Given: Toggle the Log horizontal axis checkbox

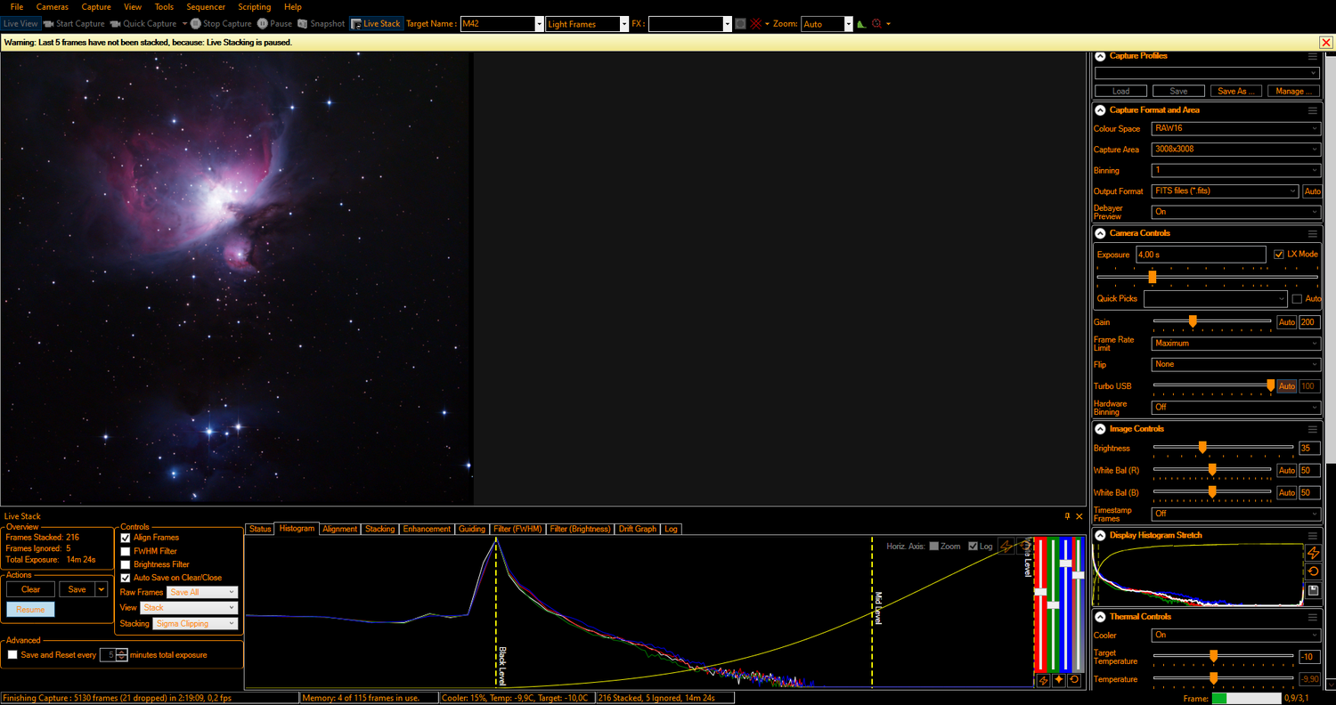Looking at the screenshot, I should pyautogui.click(x=973, y=547).
